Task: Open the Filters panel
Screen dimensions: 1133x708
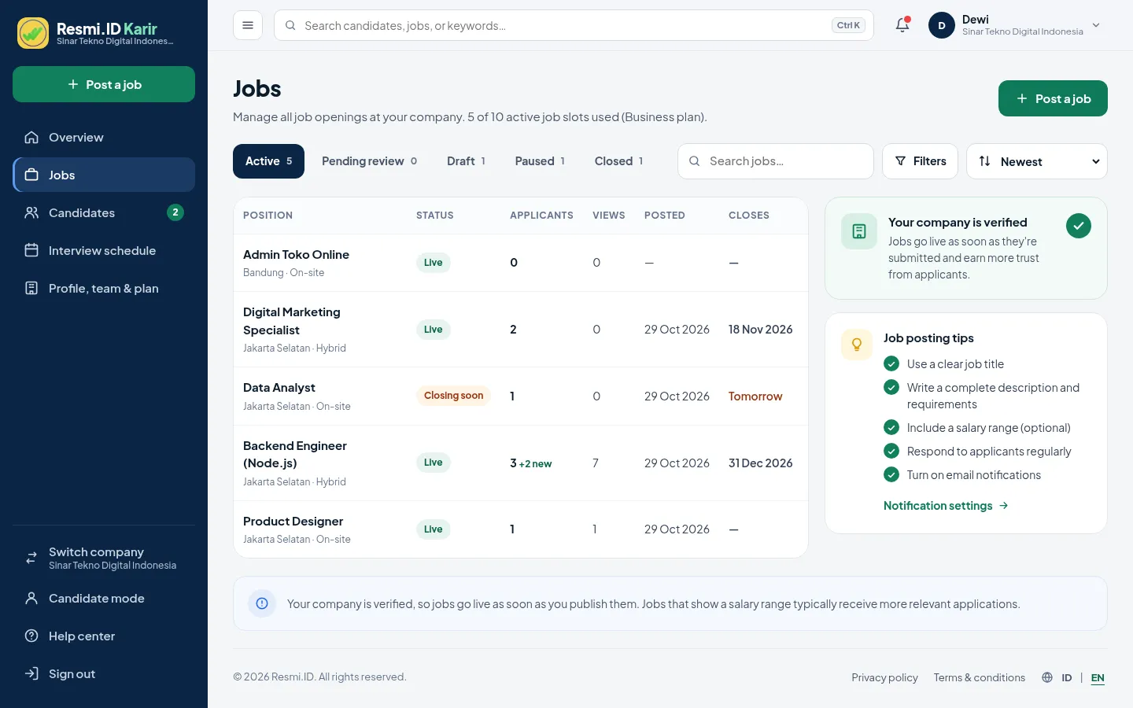Action: 920,161
